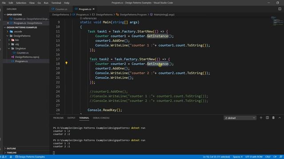The width and height of the screenshot is (284, 159).
Task: Maximize the terminal panel with the caret icon
Action: [x=280, y=118]
